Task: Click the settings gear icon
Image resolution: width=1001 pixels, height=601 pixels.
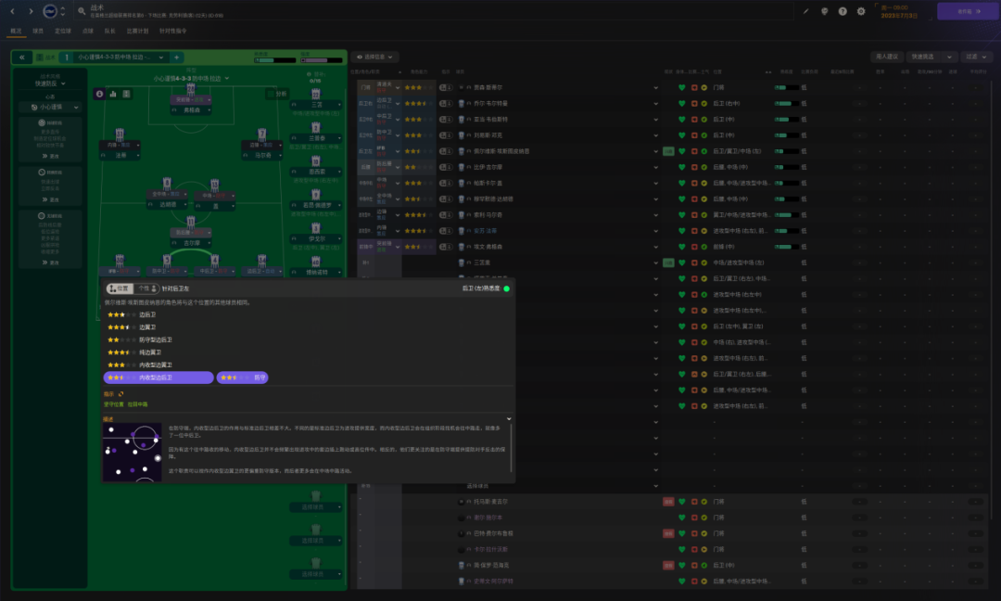Action: 860,11
